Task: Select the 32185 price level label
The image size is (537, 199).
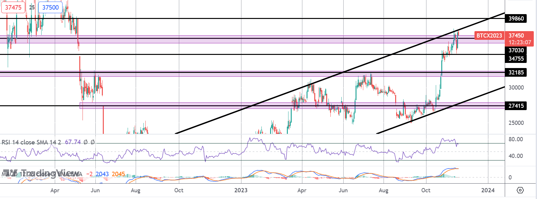Action: pos(516,72)
